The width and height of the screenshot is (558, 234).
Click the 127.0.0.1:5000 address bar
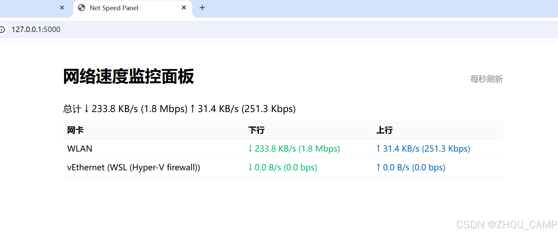pyautogui.click(x=279, y=29)
